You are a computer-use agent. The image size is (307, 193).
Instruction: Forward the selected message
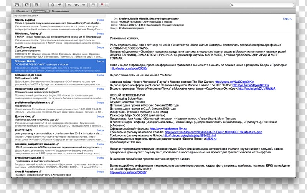click(x=84, y=5)
